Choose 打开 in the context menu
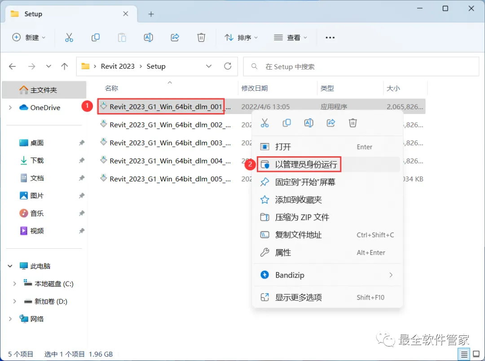 click(327, 147)
